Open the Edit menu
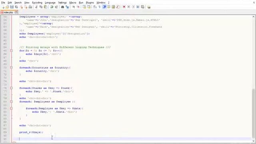The width and height of the screenshot is (256, 144). pos(10,3)
